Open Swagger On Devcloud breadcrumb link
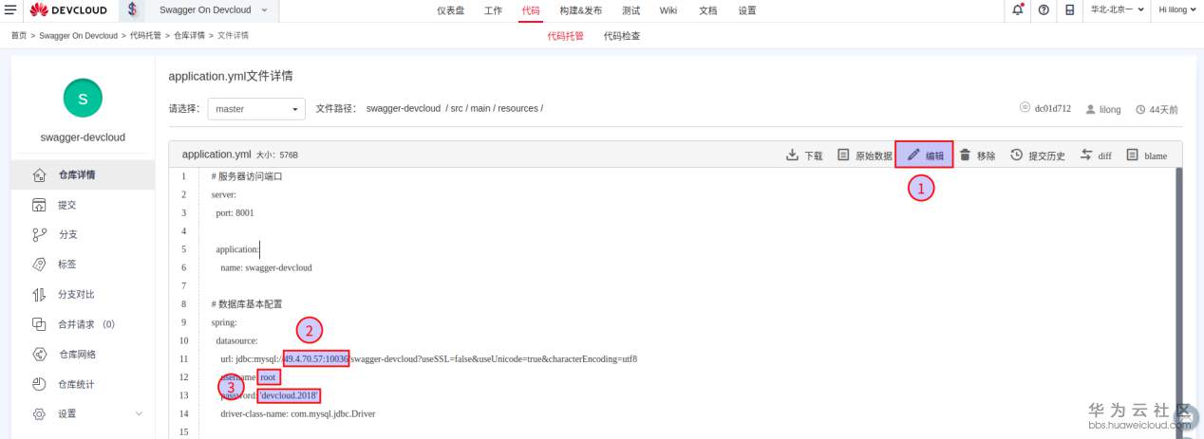1204x439 pixels. point(80,35)
